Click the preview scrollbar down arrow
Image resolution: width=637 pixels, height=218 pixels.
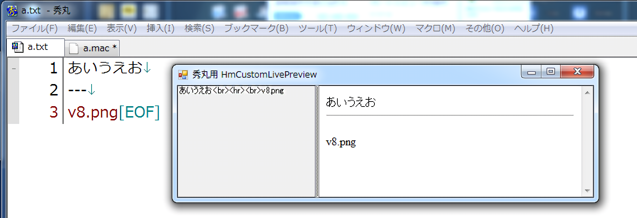(587, 191)
